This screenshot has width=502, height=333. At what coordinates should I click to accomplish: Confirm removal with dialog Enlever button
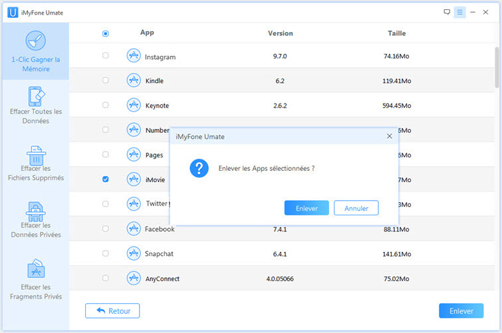pos(307,208)
